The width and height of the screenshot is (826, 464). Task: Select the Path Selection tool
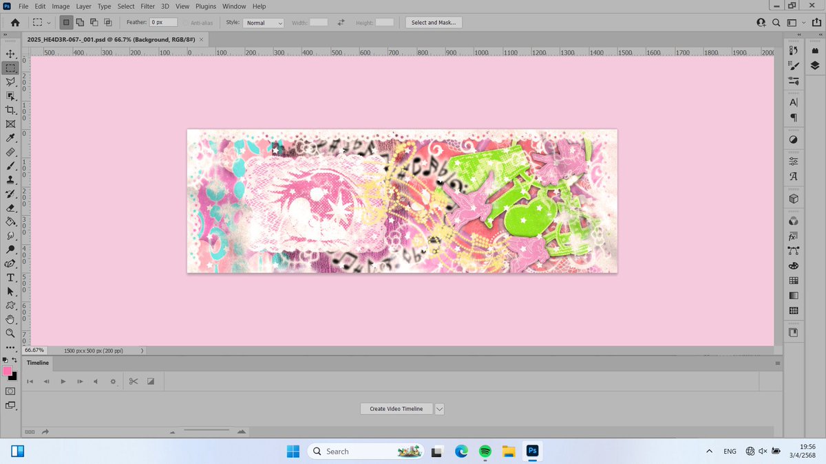pos(11,291)
